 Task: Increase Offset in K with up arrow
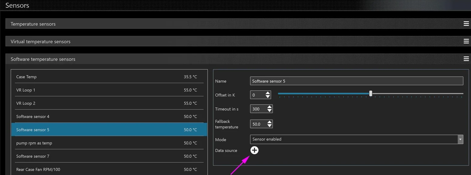(268, 93)
